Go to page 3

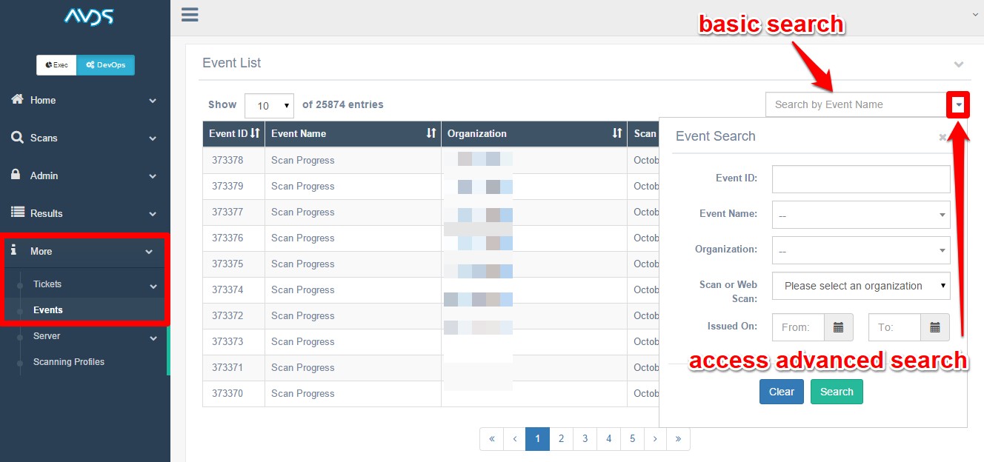(585, 438)
